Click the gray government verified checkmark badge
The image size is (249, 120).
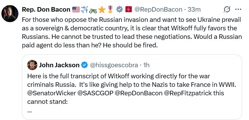120,10
